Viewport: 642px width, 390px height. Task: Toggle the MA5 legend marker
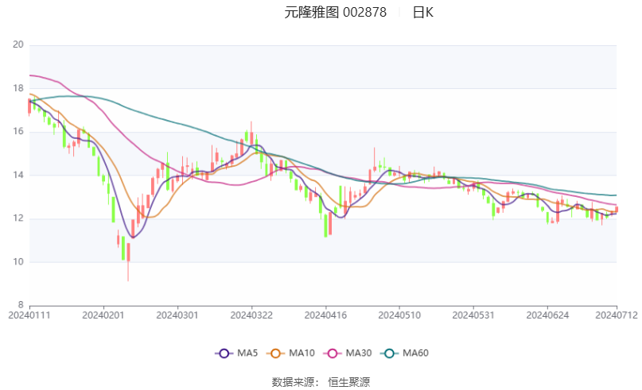pos(236,353)
